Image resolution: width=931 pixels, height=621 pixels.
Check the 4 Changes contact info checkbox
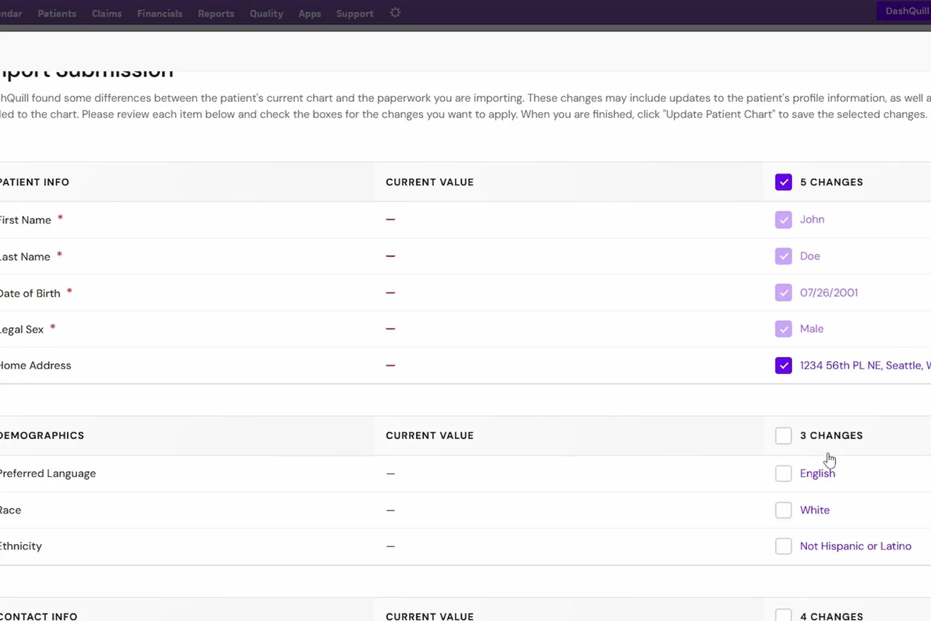pos(783,615)
